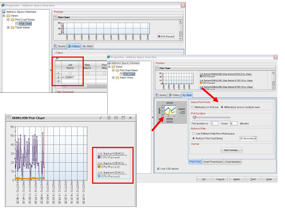Click the filter function icon above Job Name column
Image resolution: width=285 pixels, height=214 pixels.
tap(57, 58)
